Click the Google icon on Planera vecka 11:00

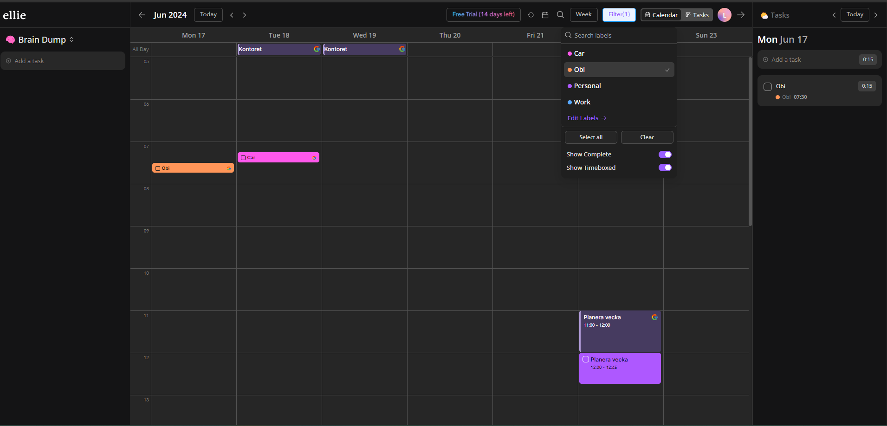coord(654,317)
